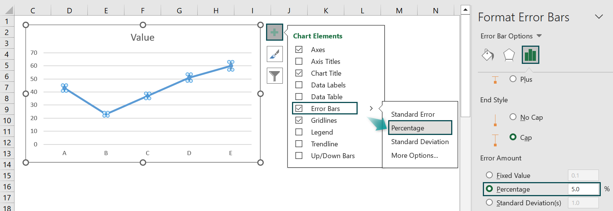
Task: Click the Chart Elements plus button
Action: tap(274, 32)
